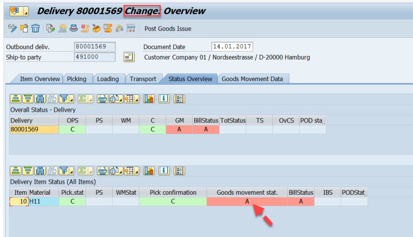
Task: Toggle Display/Change mode glasses-pencil icon
Action: point(12,28)
